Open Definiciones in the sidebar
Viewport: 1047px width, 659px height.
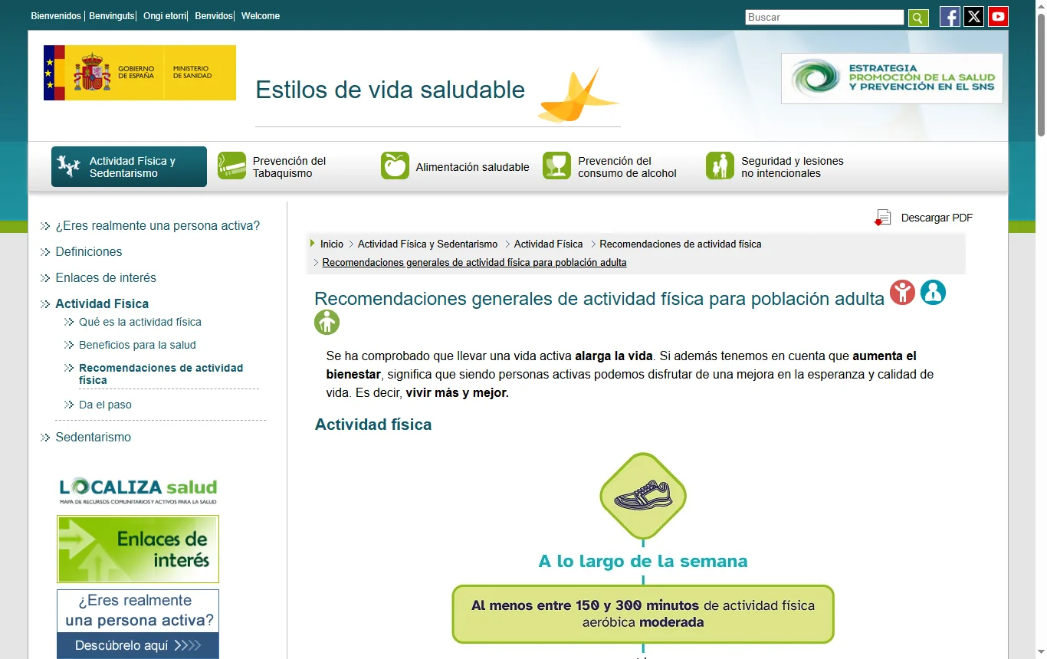(x=89, y=252)
